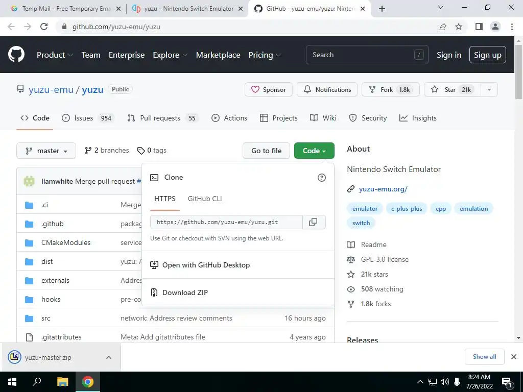Open the Windows notification center
The image size is (523, 392).
pos(507,382)
